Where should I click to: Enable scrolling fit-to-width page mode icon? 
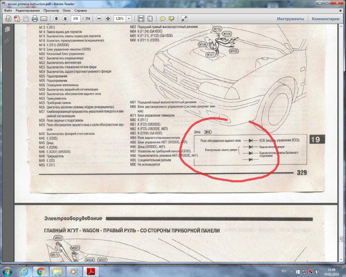[x=141, y=18]
